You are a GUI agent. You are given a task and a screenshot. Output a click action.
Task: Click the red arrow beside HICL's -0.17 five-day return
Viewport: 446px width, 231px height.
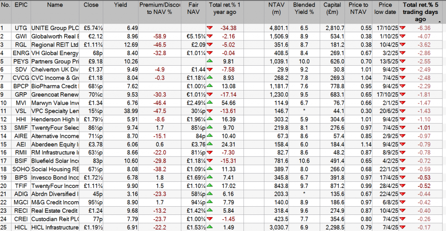click(402, 227)
